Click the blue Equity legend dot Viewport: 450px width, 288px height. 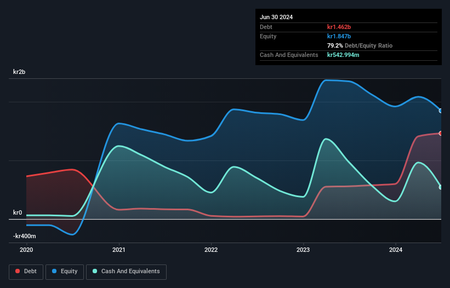pos(54,271)
